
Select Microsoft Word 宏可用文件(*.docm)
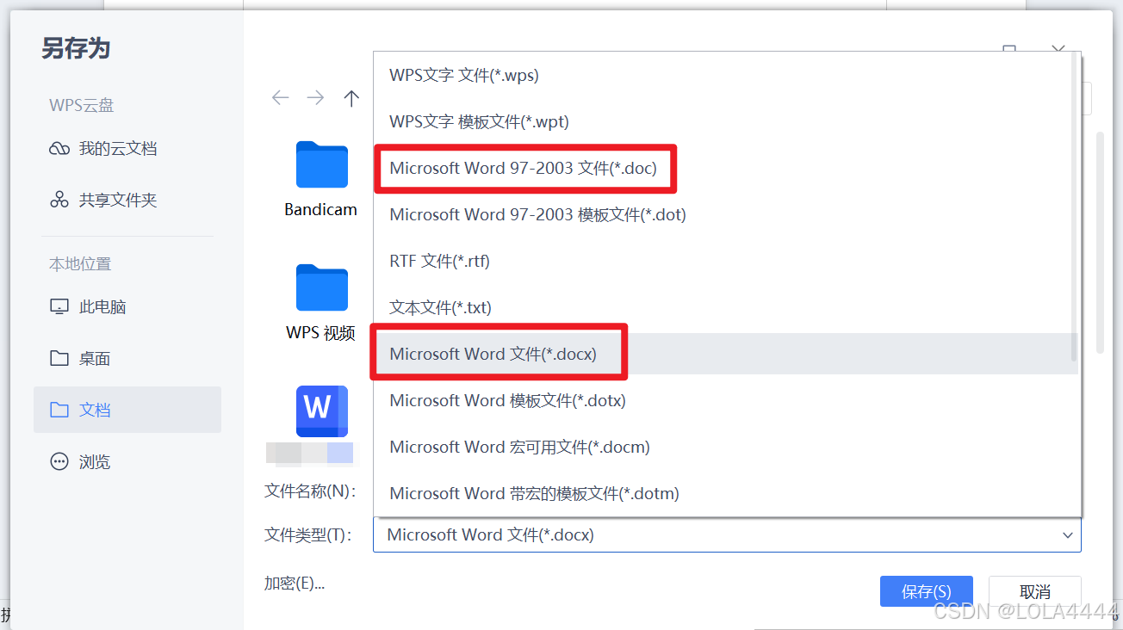click(726, 447)
